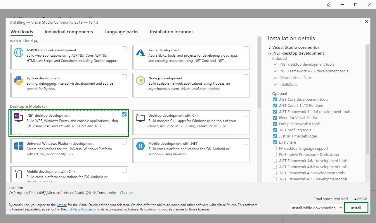Switch to the Workloads tab

coord(22,32)
